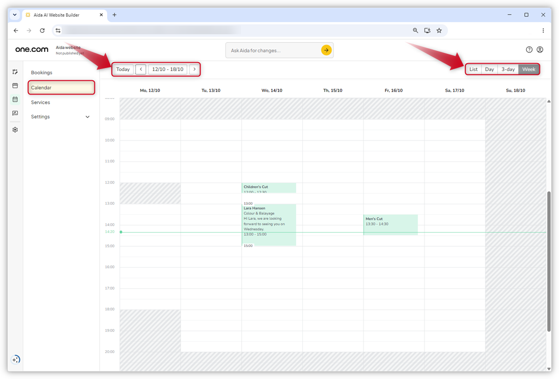Jump to Today in calendar

(123, 69)
